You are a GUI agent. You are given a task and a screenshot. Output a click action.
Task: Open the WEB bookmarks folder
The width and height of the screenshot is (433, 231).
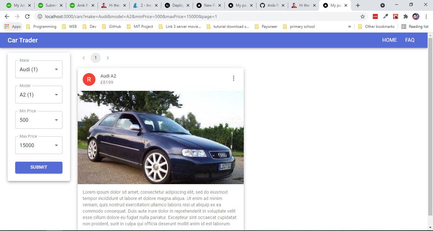click(x=69, y=27)
